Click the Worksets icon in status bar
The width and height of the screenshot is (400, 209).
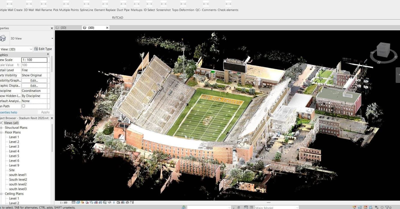183,207
